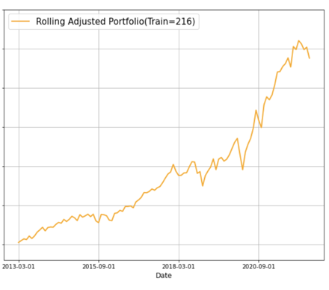
Task: Click the 2018-03-01 x-axis tick label
Action: pyautogui.click(x=179, y=267)
